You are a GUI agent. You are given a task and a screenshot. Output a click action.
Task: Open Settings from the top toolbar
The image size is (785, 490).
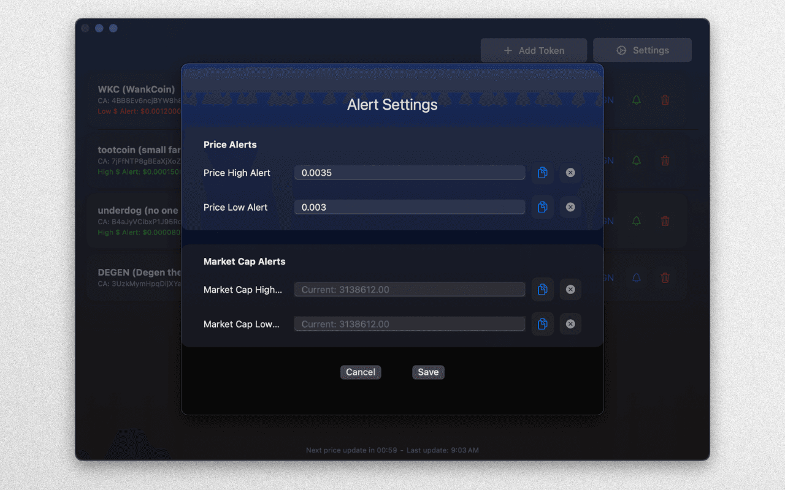[642, 50]
